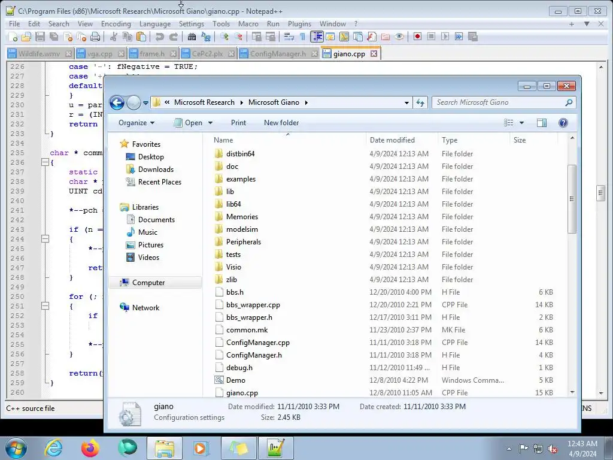Close the giano.cpp tab
The height and width of the screenshot is (460, 613).
click(374, 53)
